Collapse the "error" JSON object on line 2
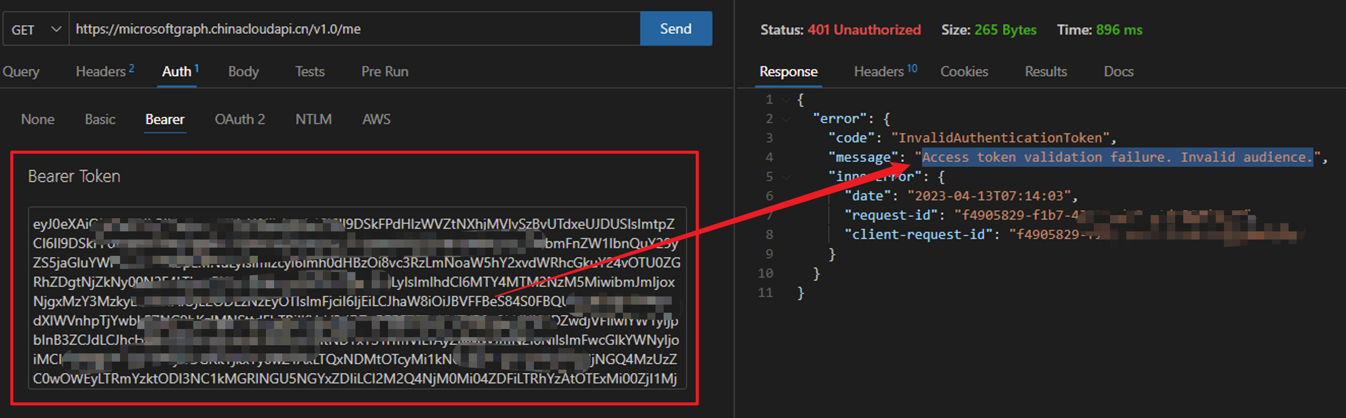 pyautogui.click(x=786, y=119)
